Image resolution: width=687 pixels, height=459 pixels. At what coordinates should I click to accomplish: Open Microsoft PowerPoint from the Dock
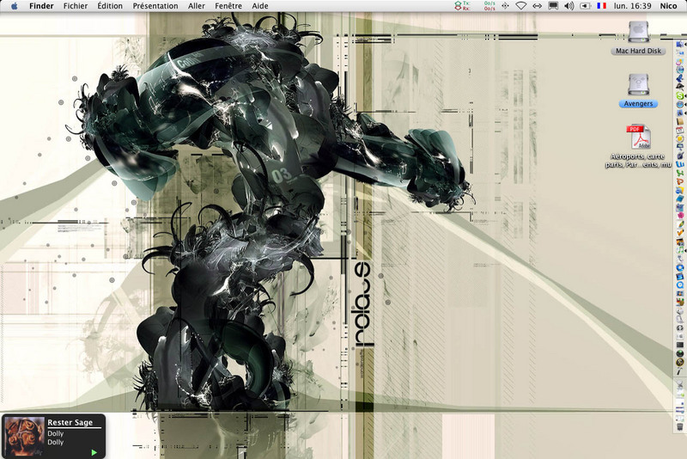coord(679,181)
